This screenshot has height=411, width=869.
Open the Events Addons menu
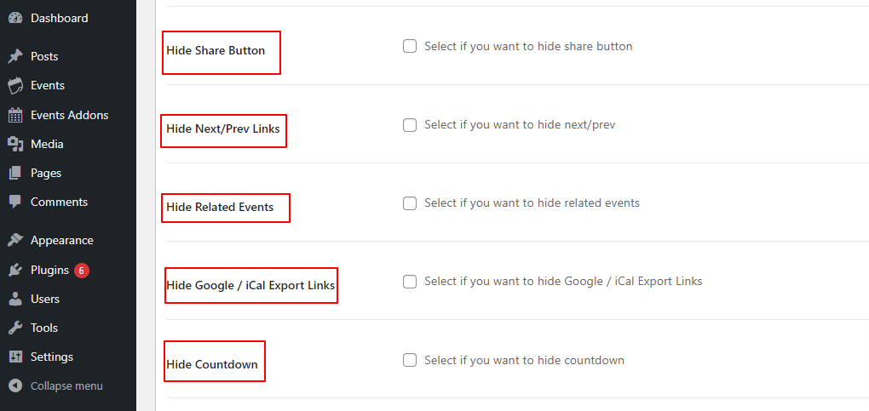point(69,115)
